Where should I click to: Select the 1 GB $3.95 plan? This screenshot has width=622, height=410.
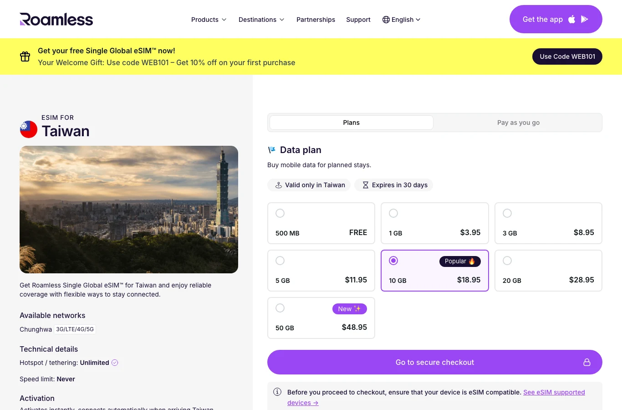(x=435, y=223)
